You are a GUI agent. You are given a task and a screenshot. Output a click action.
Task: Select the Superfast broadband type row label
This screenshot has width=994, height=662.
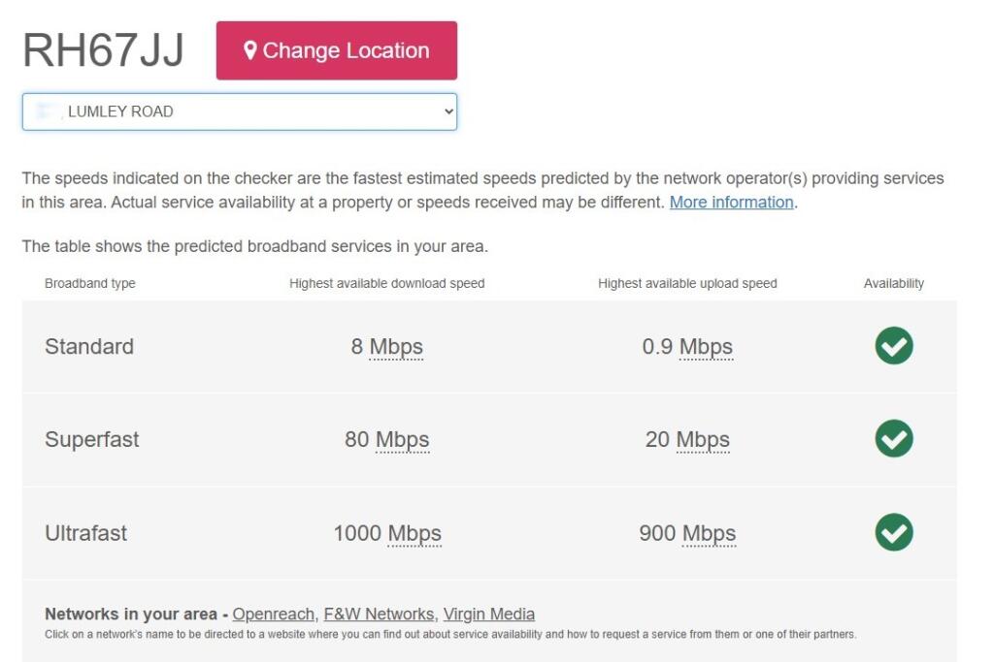(x=92, y=440)
